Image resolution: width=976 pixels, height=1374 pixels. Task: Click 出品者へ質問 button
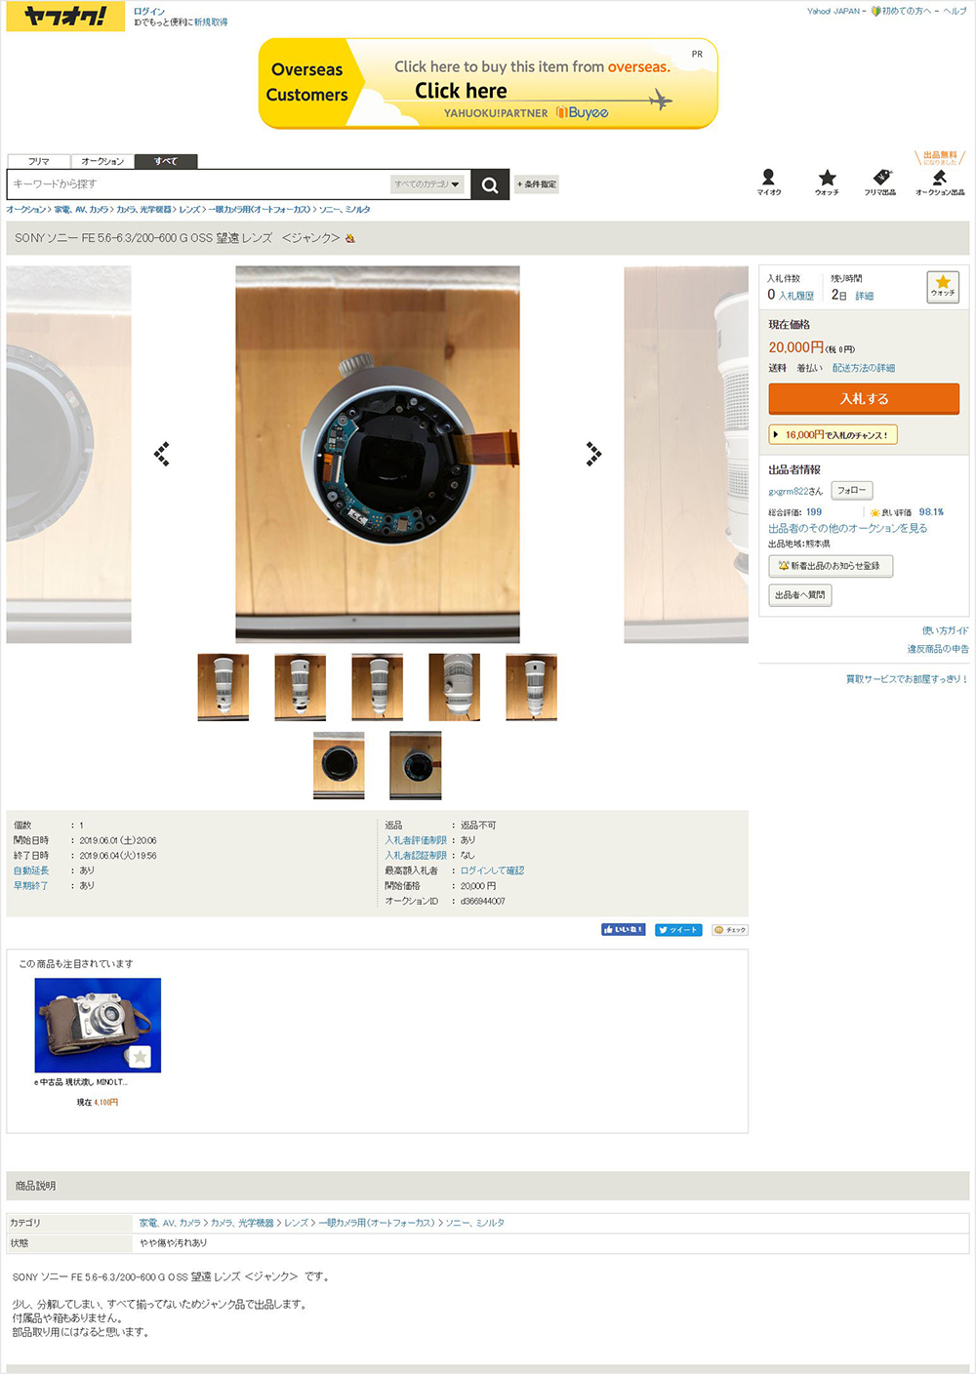tap(800, 594)
